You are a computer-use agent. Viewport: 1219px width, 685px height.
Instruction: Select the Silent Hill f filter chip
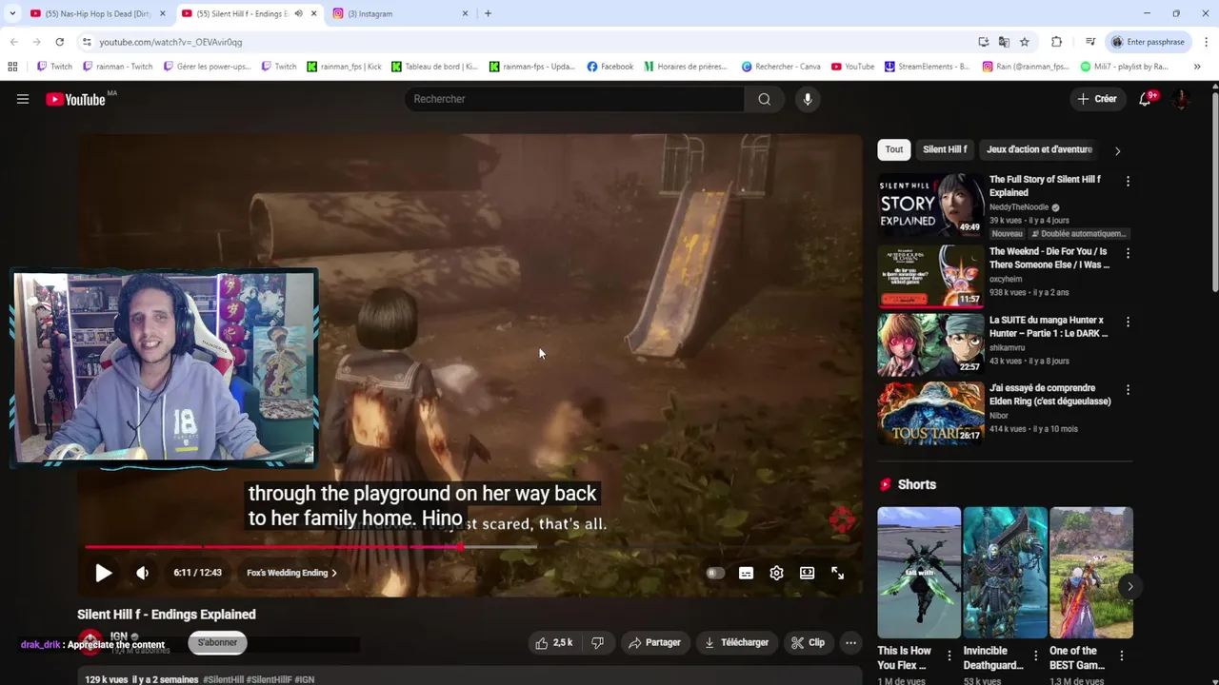[x=945, y=149]
